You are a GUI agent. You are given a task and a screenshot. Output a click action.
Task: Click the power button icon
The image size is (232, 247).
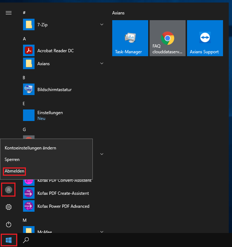pyautogui.click(x=9, y=224)
